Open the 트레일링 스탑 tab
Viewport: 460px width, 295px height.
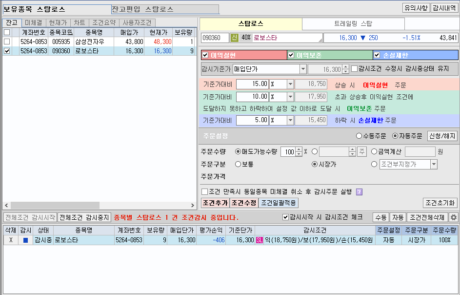coord(353,23)
